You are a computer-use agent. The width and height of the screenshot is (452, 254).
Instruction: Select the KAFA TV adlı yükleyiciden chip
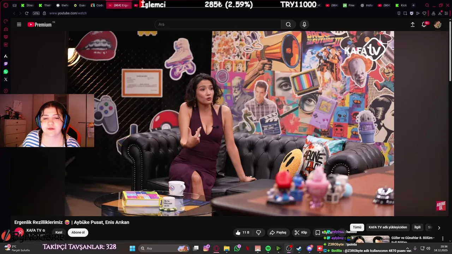coord(388,227)
